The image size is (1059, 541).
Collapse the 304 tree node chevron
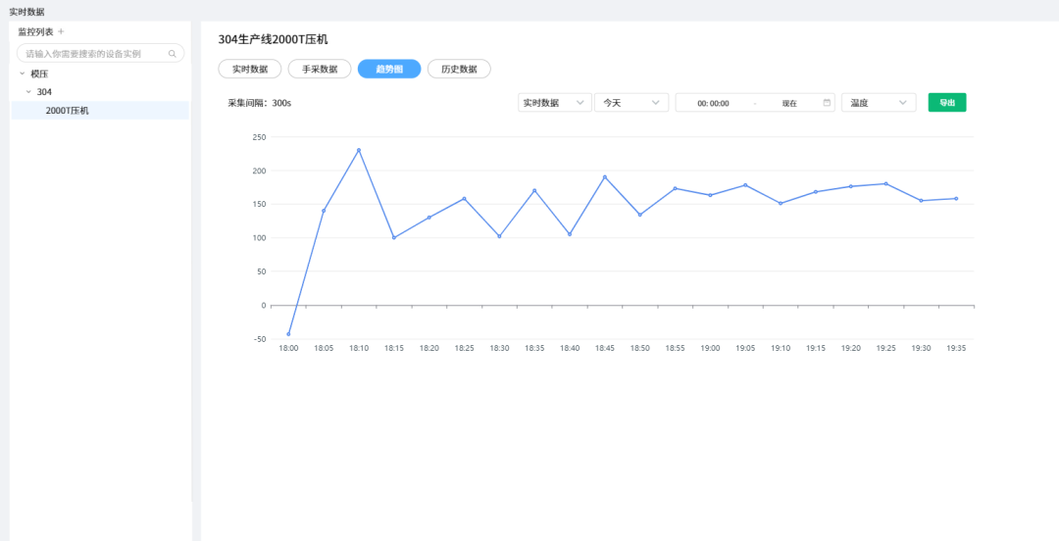click(x=28, y=92)
